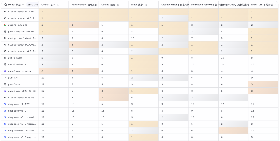Open the qwen3-max-2025-09-23 model name
The height and width of the screenshot is (141, 280).
[x=22, y=91]
